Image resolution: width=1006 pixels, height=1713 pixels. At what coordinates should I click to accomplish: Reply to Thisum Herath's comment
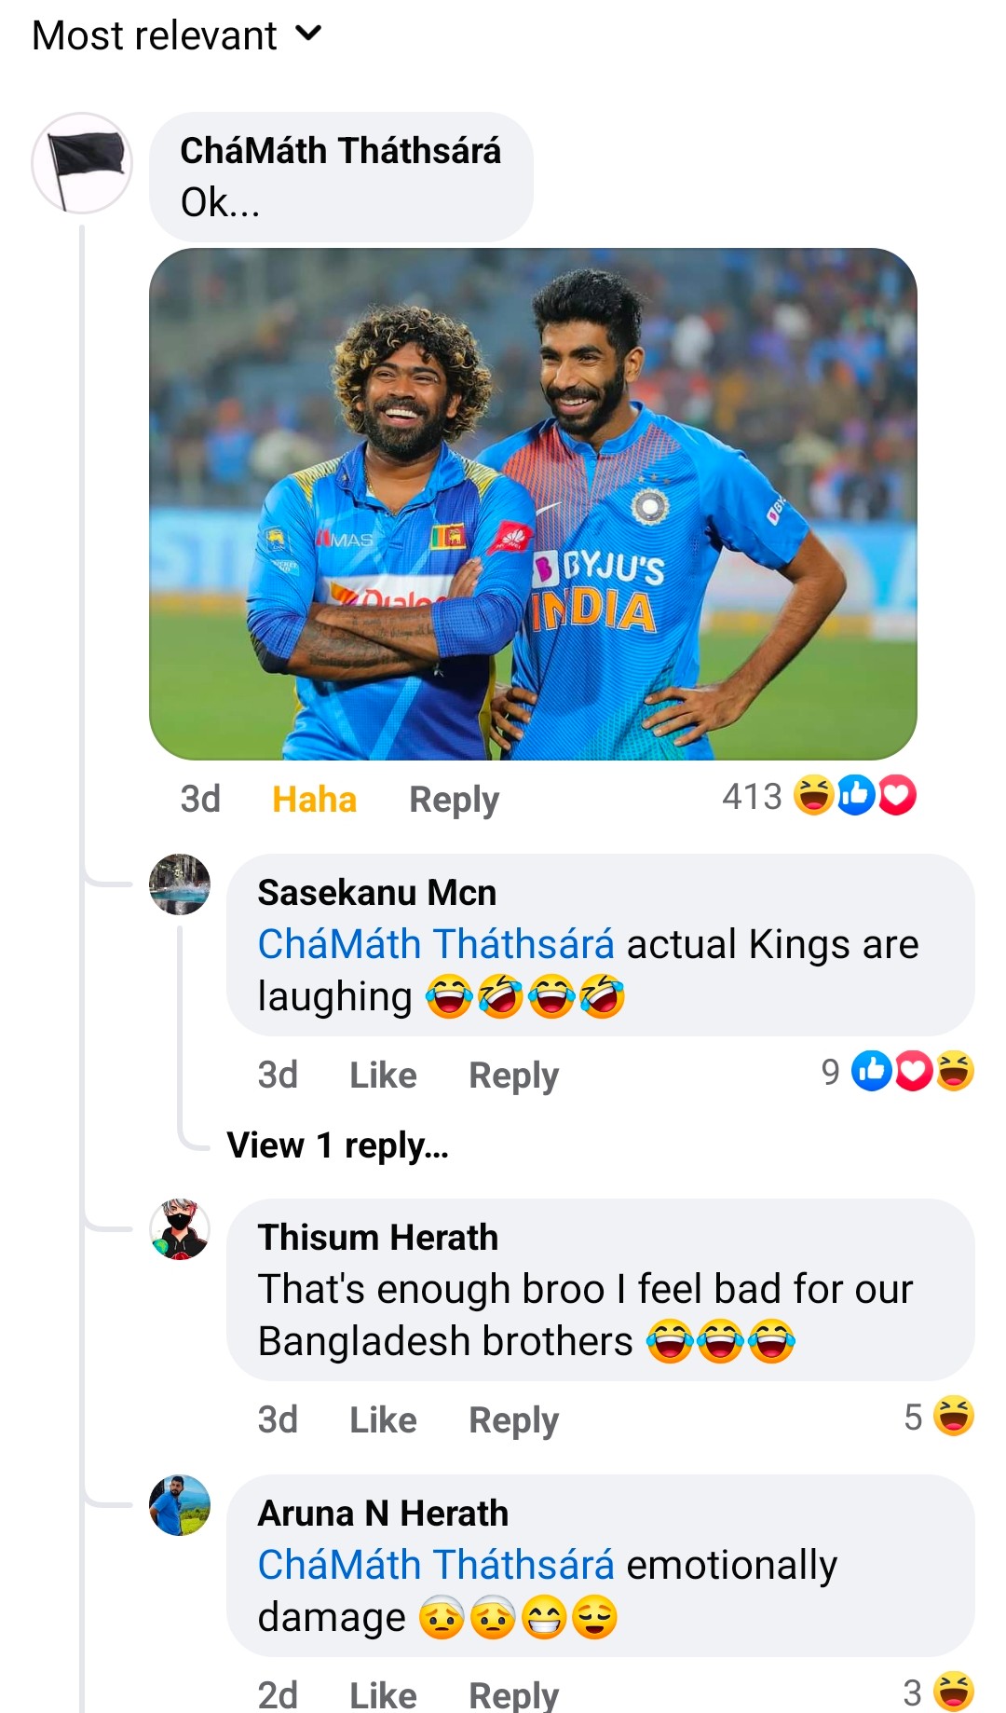tap(514, 1420)
